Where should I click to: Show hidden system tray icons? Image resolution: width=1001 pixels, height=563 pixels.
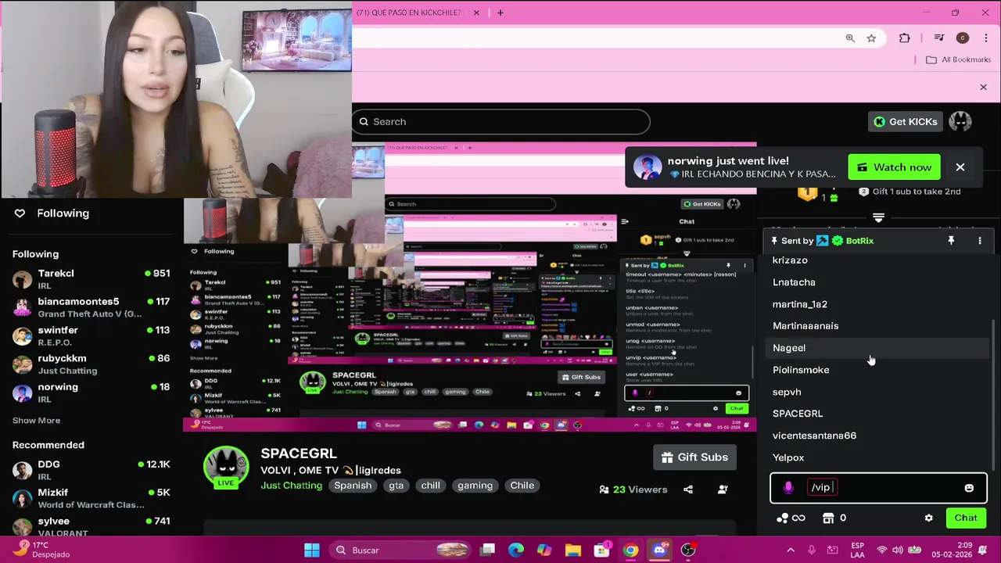tap(791, 550)
